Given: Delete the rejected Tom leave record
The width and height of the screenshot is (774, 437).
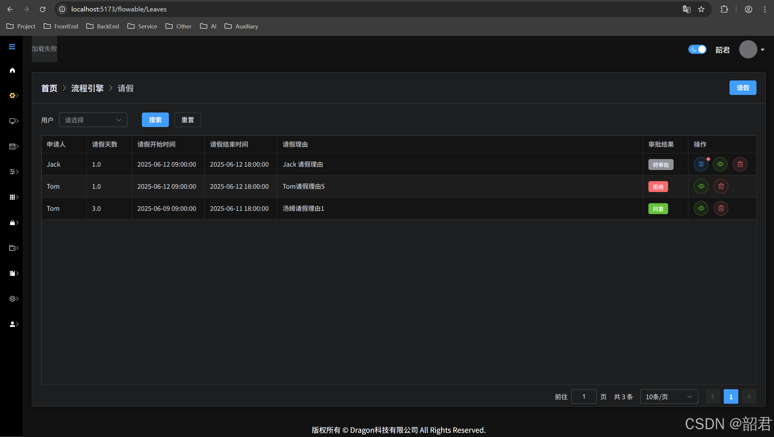Looking at the screenshot, I should click(x=721, y=186).
